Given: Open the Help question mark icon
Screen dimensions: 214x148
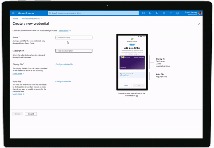Looking at the screenshot, I should point(171,13).
